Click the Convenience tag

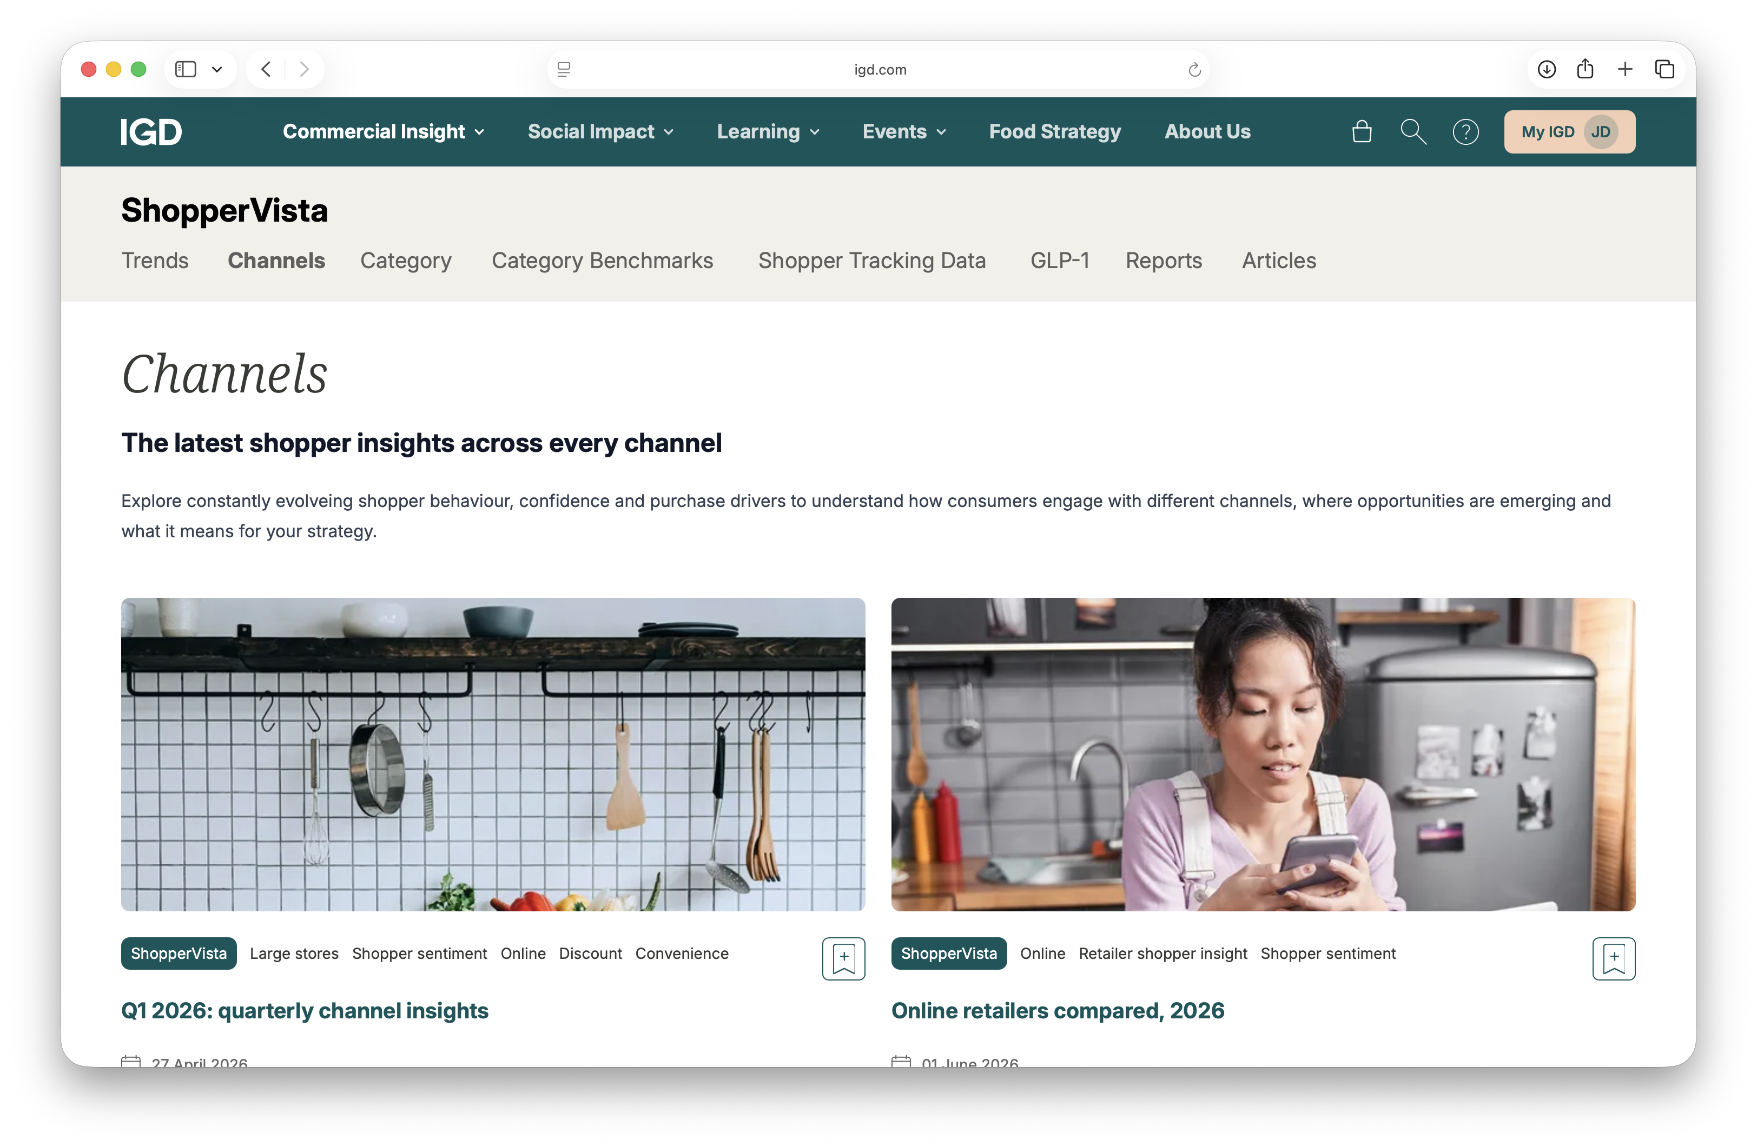click(682, 953)
